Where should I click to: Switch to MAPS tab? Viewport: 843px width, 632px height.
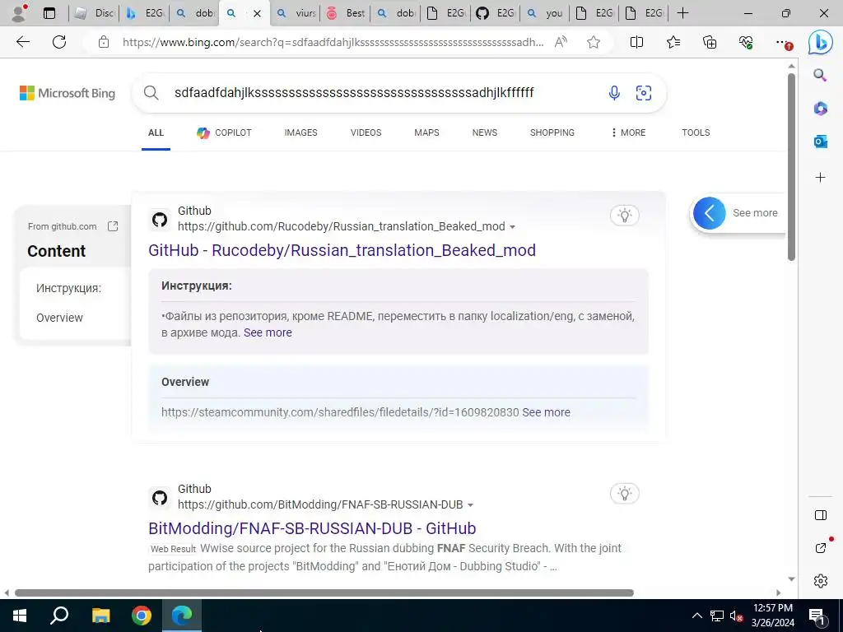pyautogui.click(x=426, y=132)
